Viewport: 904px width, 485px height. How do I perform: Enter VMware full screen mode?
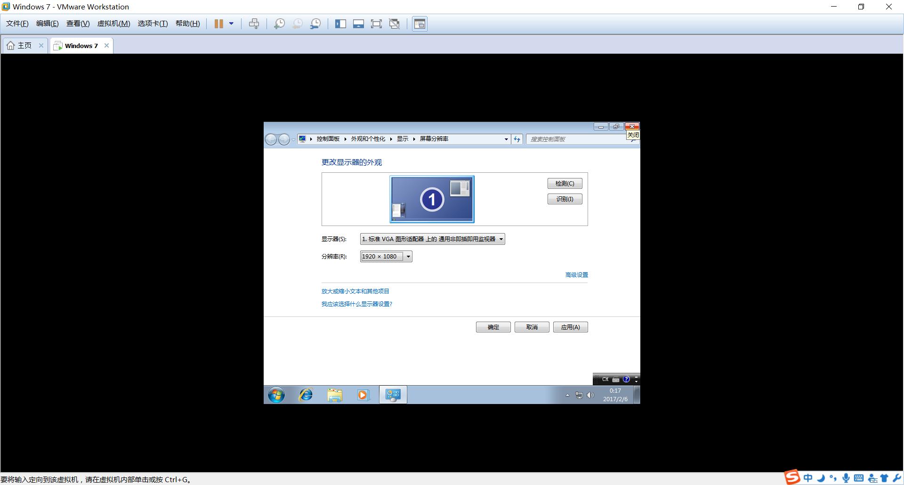point(376,24)
